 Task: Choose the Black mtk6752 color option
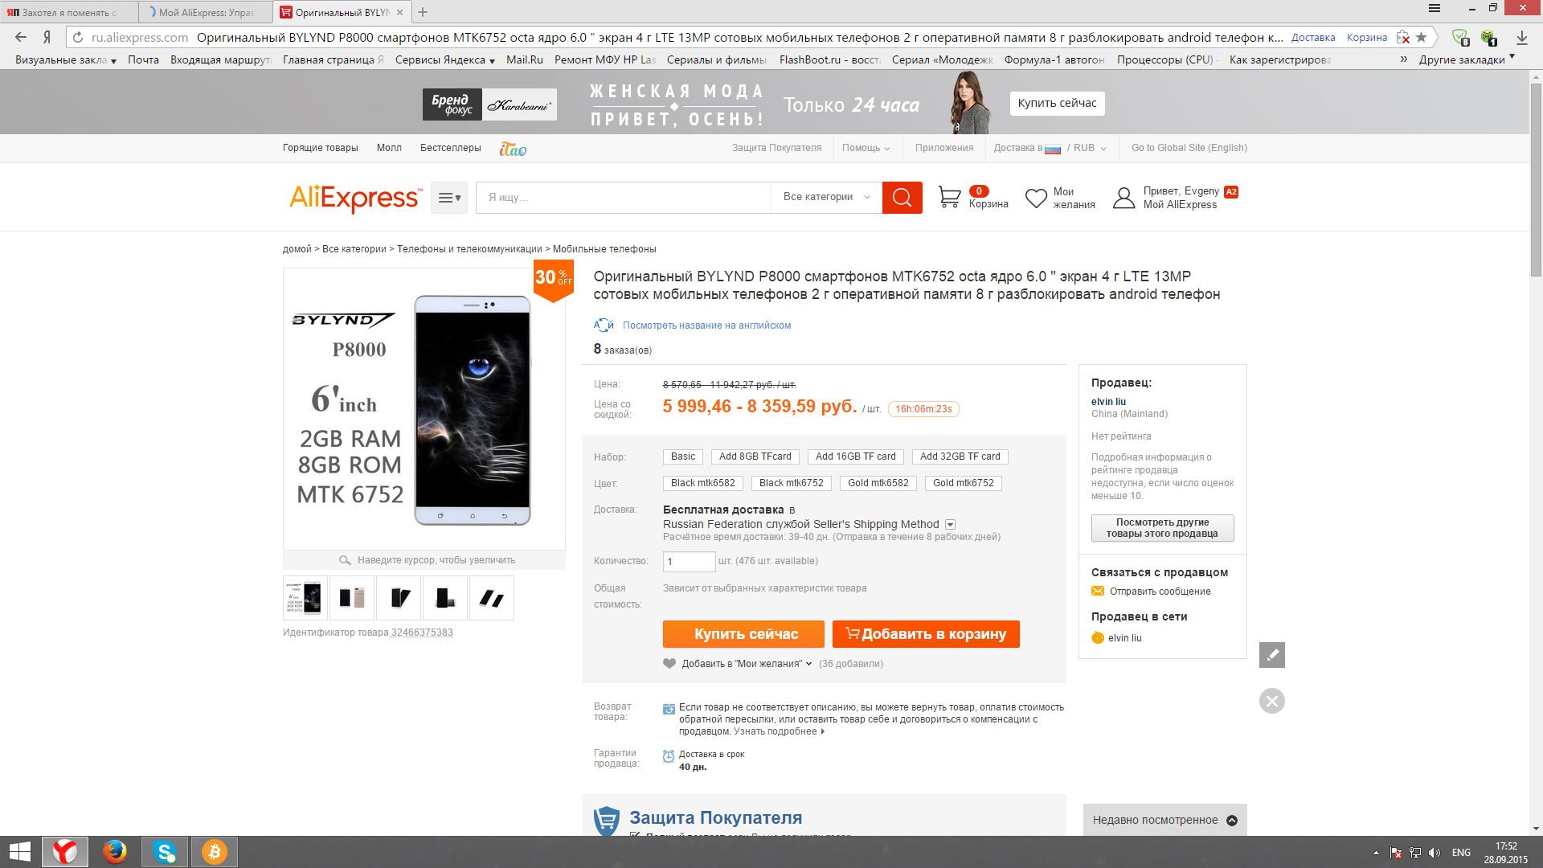(x=792, y=483)
